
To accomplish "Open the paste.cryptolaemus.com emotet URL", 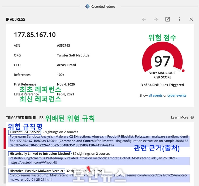I will tap(98, 177).
